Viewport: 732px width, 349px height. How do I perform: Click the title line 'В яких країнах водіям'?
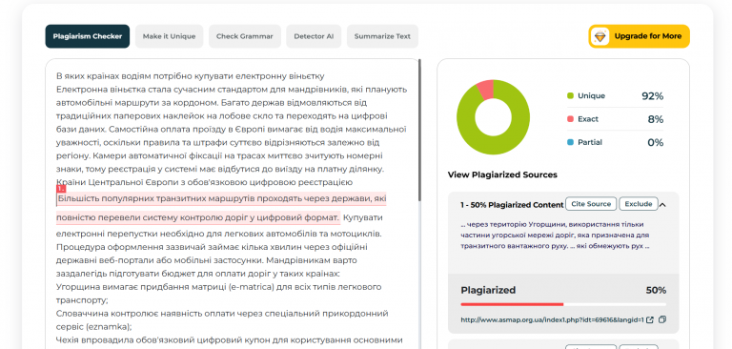coord(190,76)
